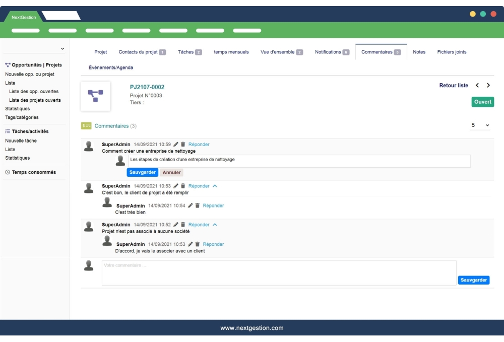Click Annuler to cancel the reply
This screenshot has width=504, height=342.
click(171, 172)
